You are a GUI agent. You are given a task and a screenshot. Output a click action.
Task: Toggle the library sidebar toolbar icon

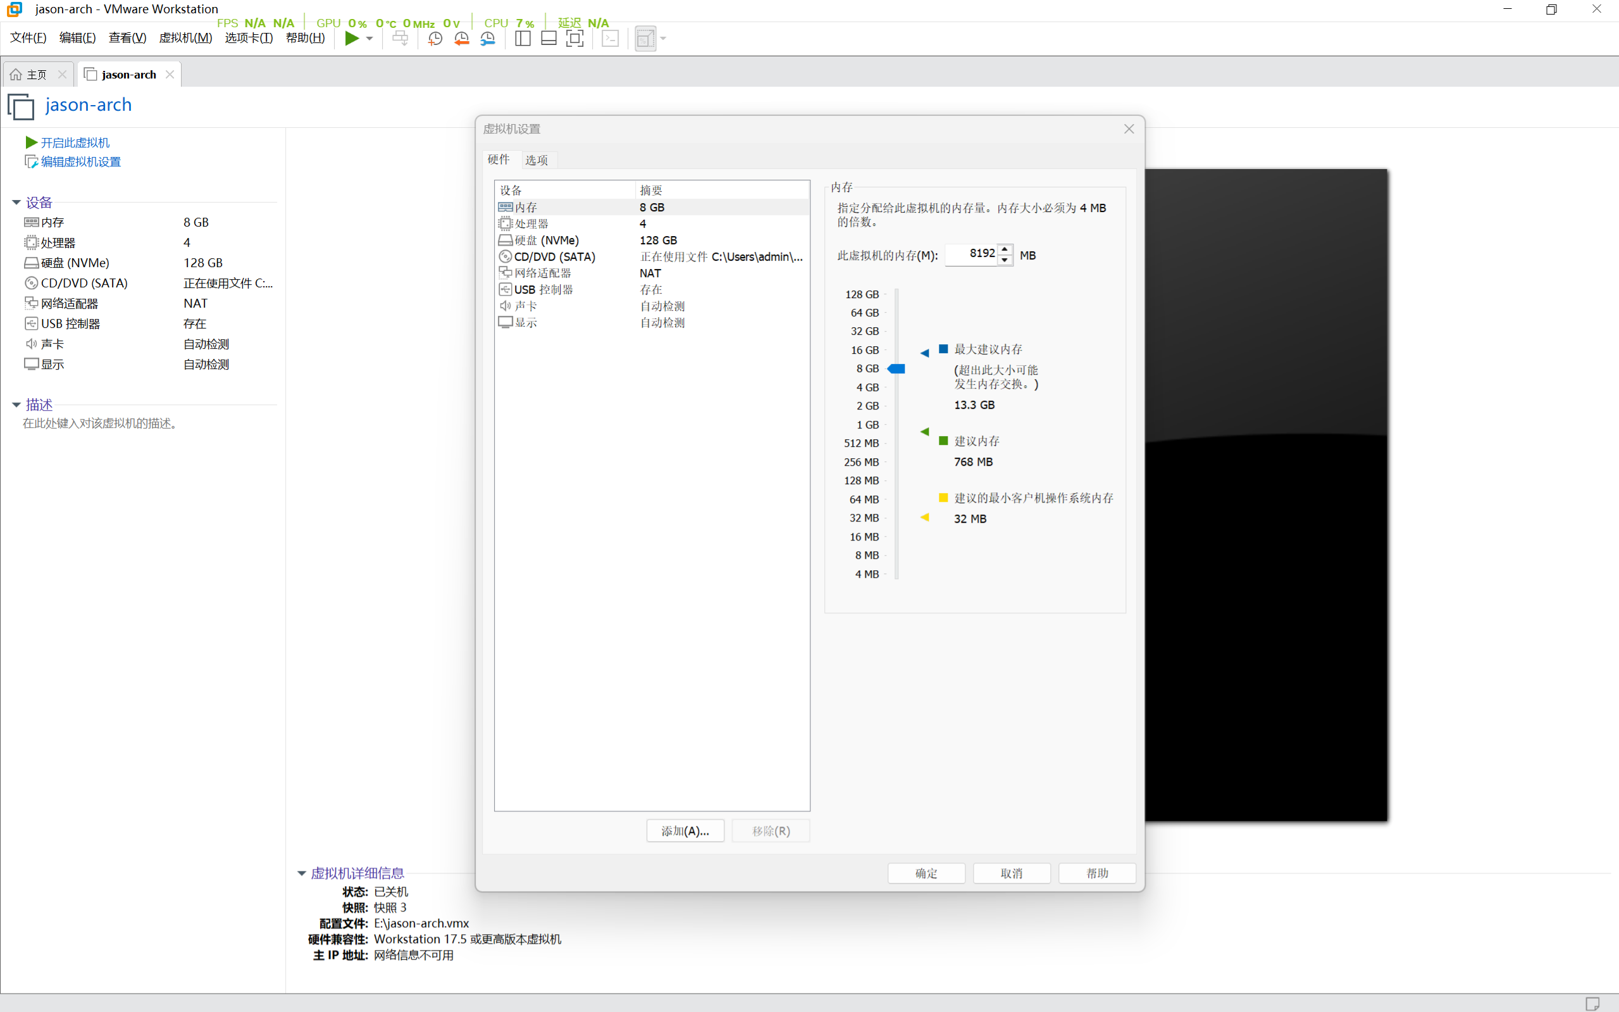523,38
